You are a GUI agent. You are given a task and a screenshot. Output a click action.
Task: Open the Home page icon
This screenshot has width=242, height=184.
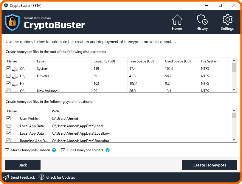pyautogui.click(x=177, y=20)
